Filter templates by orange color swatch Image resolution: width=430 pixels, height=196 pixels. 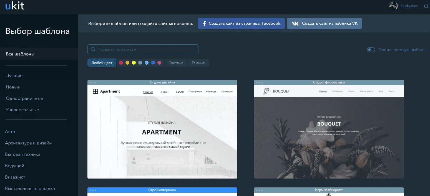127,63
